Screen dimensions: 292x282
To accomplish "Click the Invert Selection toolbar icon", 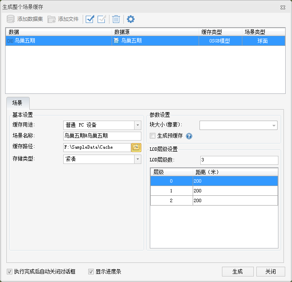I will point(101,19).
